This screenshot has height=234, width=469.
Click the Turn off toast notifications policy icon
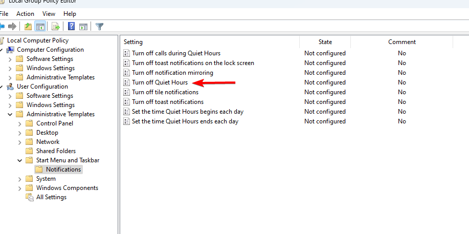pos(127,102)
